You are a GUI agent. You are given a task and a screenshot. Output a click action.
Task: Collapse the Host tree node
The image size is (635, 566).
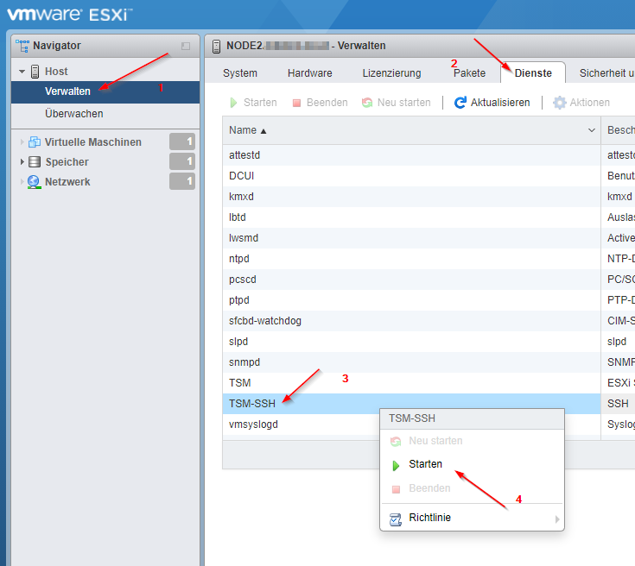[x=22, y=72]
